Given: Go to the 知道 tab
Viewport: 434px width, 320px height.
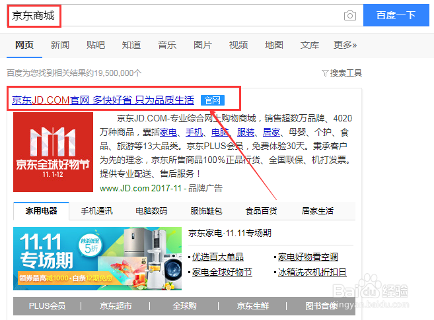Looking at the screenshot, I should (x=131, y=45).
